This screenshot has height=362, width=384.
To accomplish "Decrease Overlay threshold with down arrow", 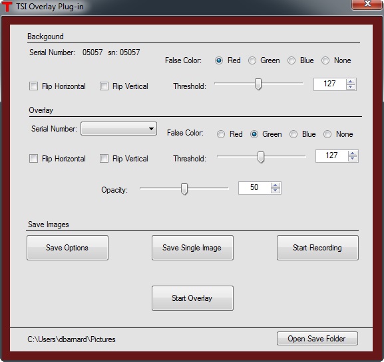I will (x=353, y=158).
